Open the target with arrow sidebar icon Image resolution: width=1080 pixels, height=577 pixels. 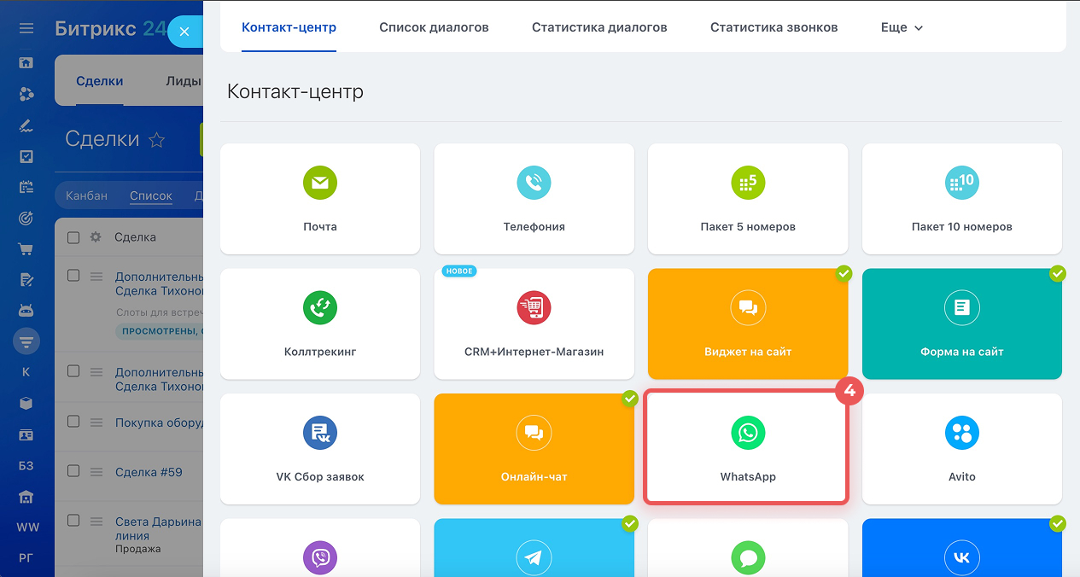[26, 219]
